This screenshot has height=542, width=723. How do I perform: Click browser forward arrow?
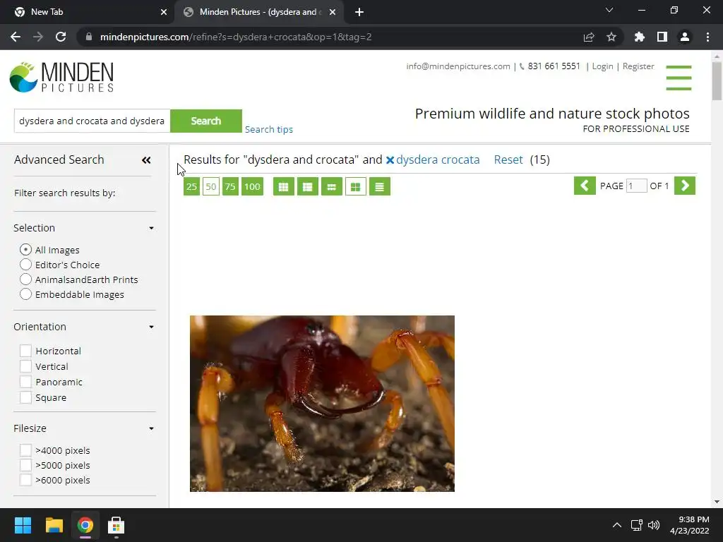point(38,37)
